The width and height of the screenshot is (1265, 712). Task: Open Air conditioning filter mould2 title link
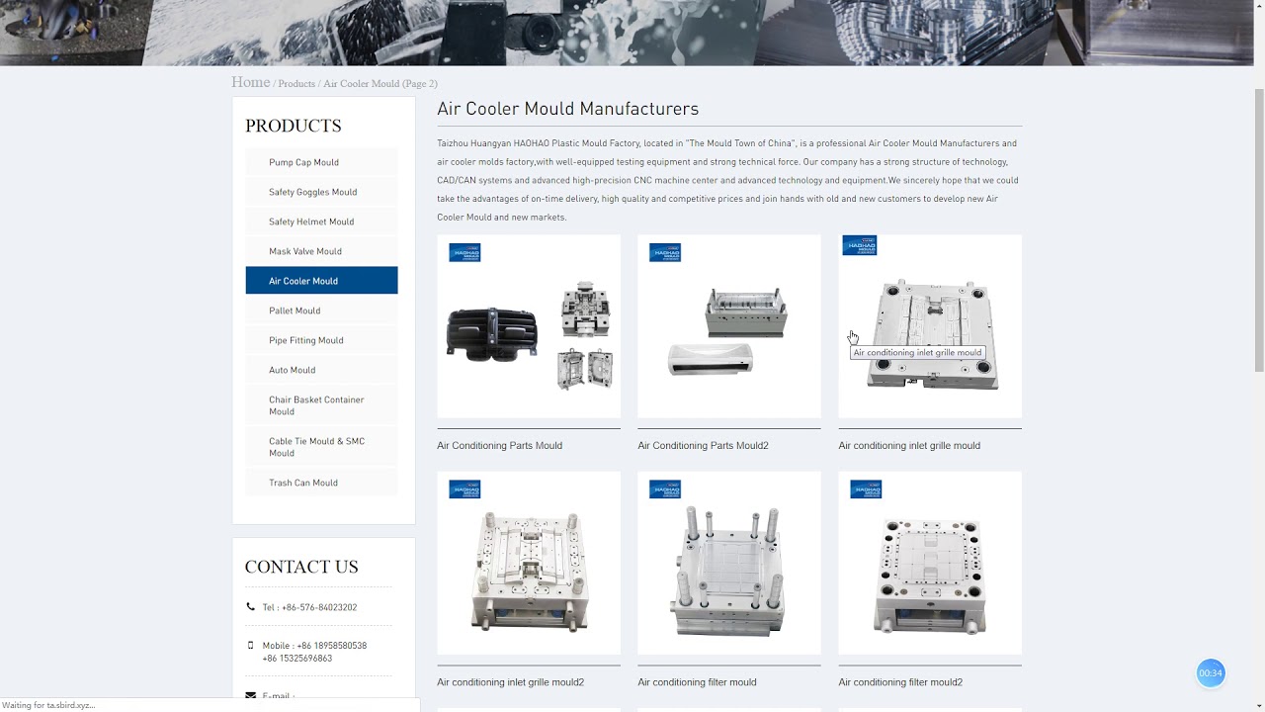(x=900, y=682)
